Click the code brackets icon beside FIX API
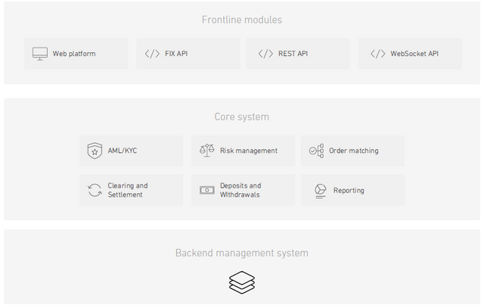 (152, 54)
